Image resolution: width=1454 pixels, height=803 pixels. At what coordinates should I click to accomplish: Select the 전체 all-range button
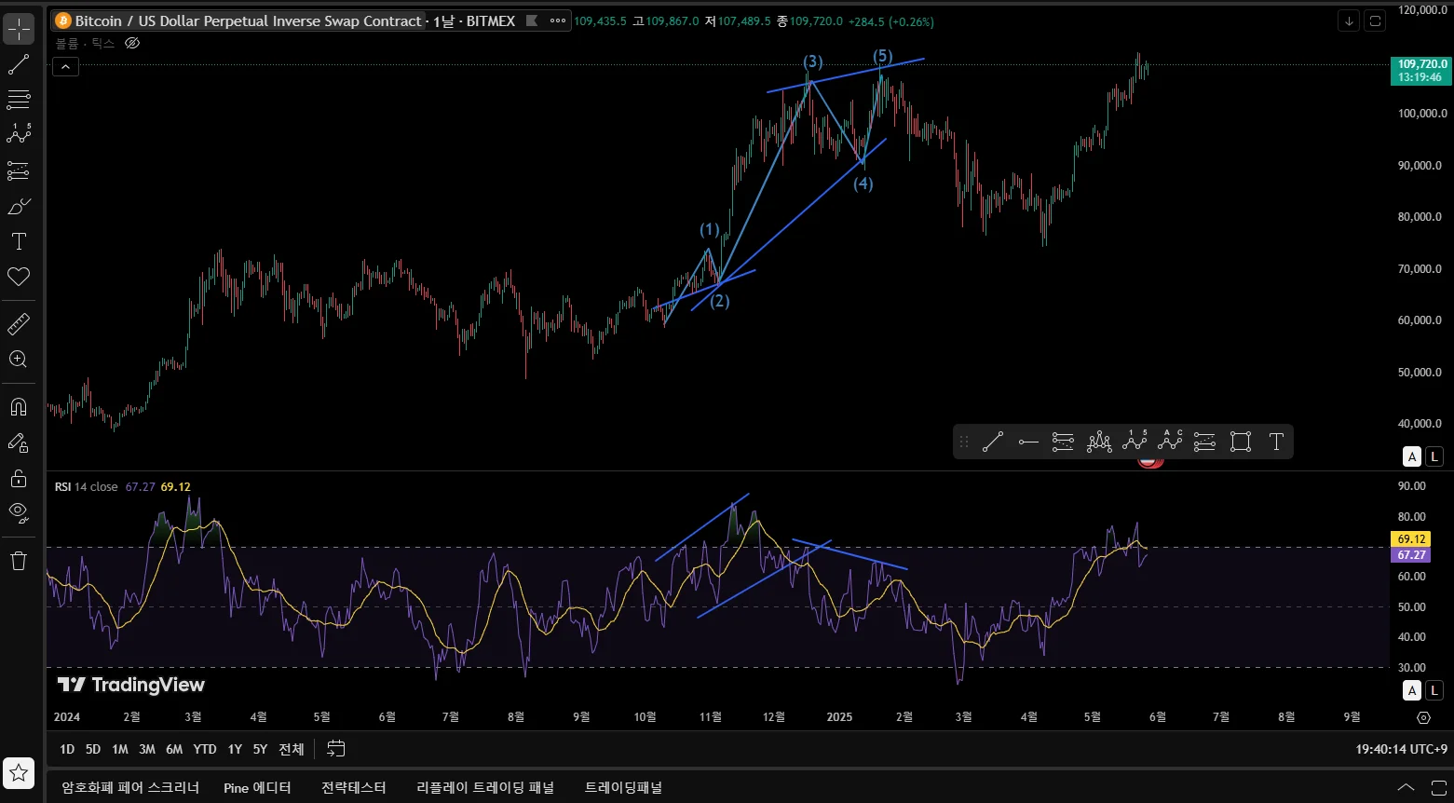point(292,749)
